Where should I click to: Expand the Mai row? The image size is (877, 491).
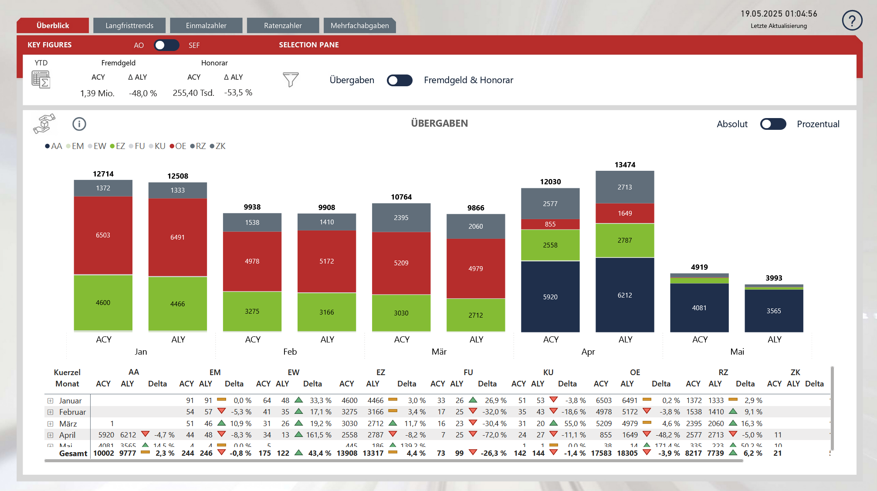(51, 446)
